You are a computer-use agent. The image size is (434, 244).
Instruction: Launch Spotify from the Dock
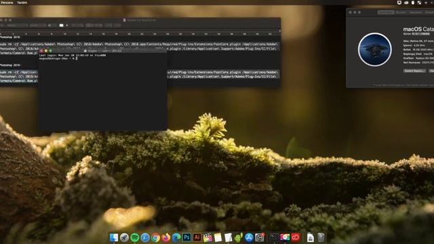pyautogui.click(x=135, y=237)
